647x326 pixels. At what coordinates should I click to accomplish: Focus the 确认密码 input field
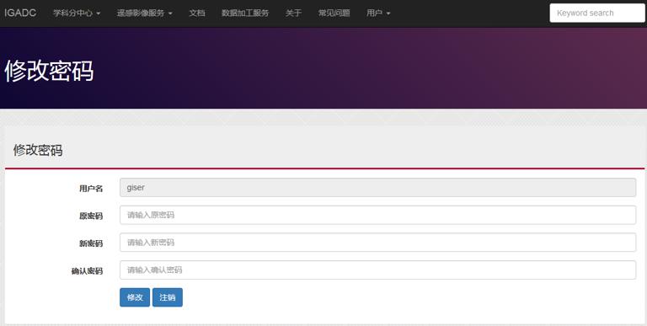coord(377,270)
